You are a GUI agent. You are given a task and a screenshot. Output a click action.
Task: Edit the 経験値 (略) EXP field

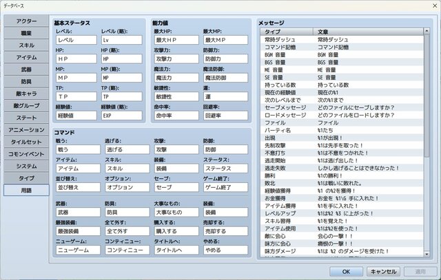(122, 116)
